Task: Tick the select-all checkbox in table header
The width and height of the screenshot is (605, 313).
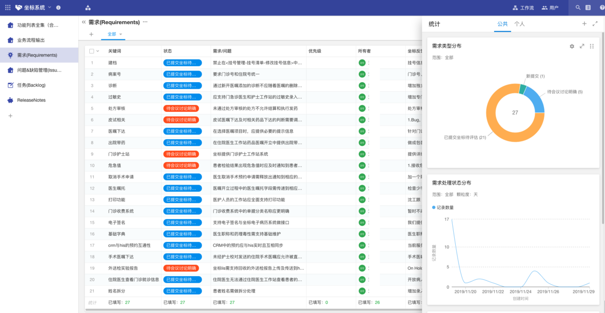Action: (91, 51)
